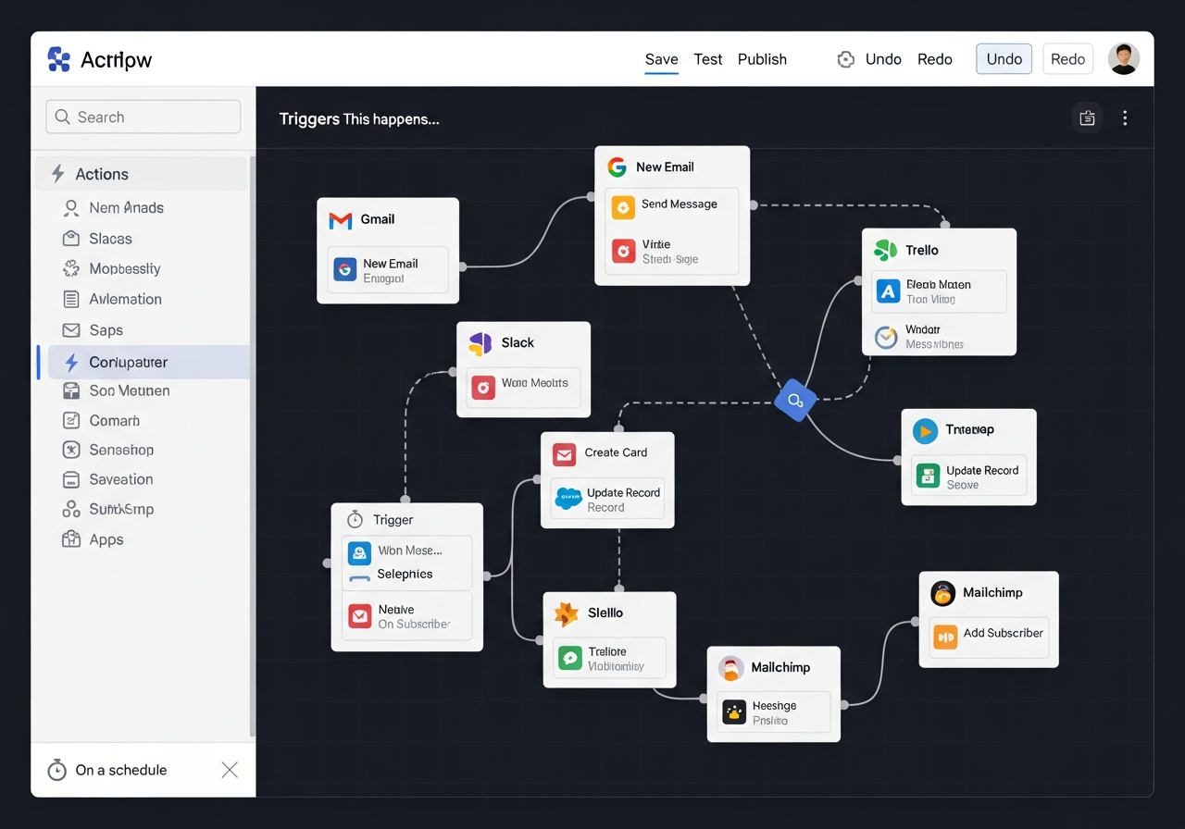Click the Trello icon on the Trello card
This screenshot has width=1185, height=829.
885,250
